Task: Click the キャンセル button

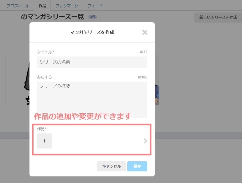Action: 111,166
